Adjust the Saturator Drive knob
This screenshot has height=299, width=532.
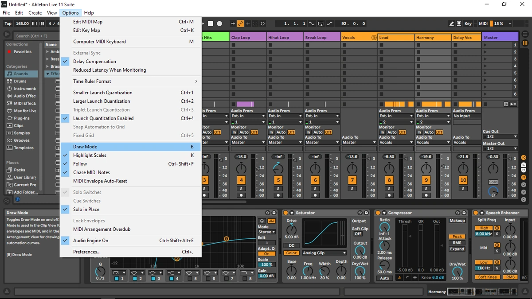(291, 229)
